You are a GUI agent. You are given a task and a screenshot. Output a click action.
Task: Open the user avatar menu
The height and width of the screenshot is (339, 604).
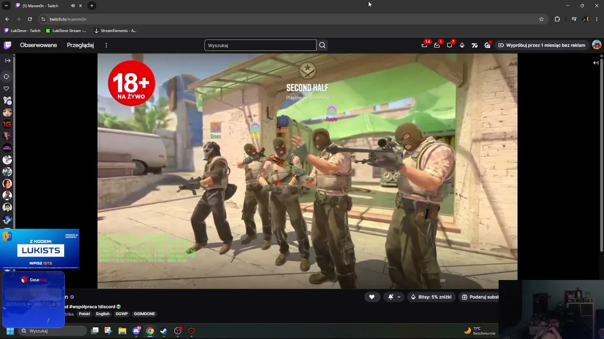[596, 45]
